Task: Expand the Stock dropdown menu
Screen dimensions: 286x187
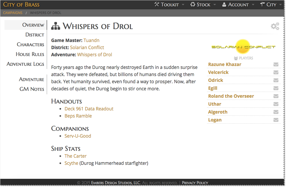Action: tap(203, 4)
